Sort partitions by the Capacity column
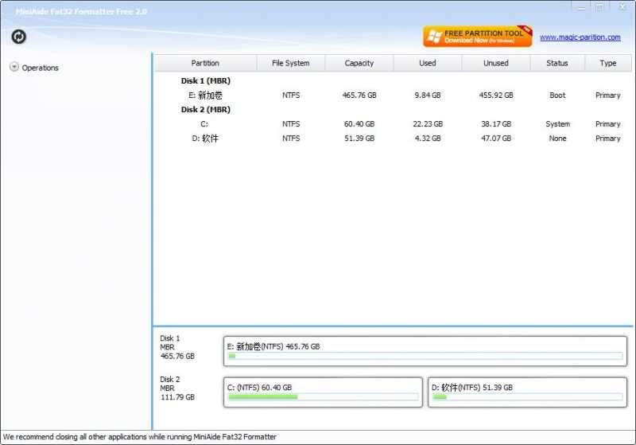This screenshot has height=445, width=636. point(360,63)
